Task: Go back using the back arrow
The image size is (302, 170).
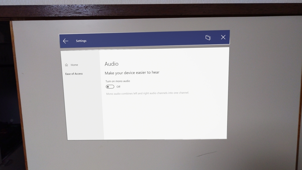Action: click(66, 41)
